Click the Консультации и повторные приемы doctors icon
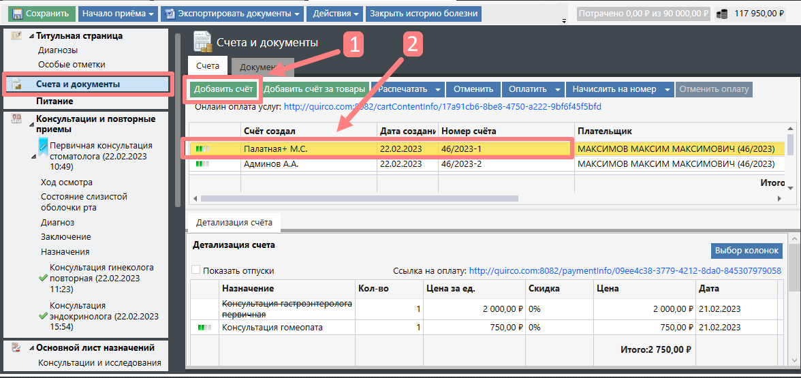The image size is (801, 378). (x=16, y=119)
